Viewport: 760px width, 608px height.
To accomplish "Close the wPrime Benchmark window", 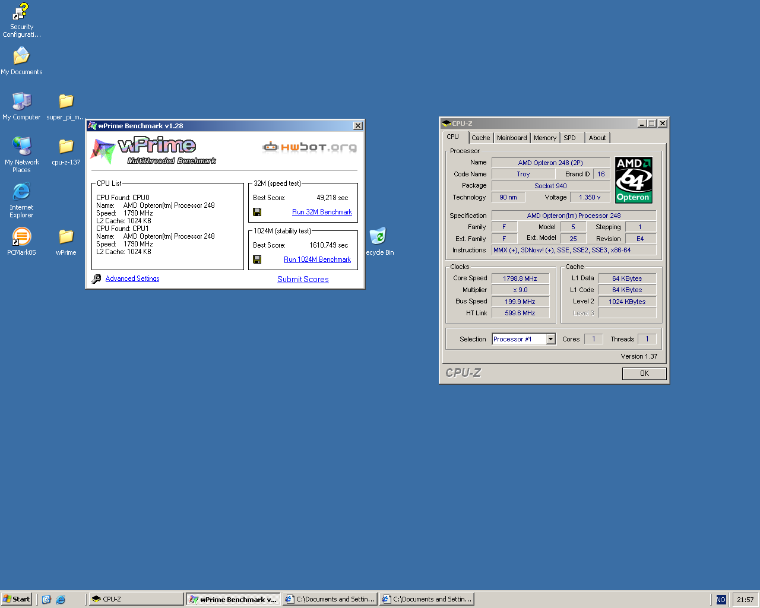I will pos(358,126).
